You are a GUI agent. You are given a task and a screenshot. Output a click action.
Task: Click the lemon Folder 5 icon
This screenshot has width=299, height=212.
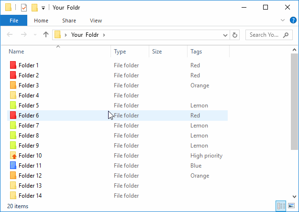click(13, 105)
